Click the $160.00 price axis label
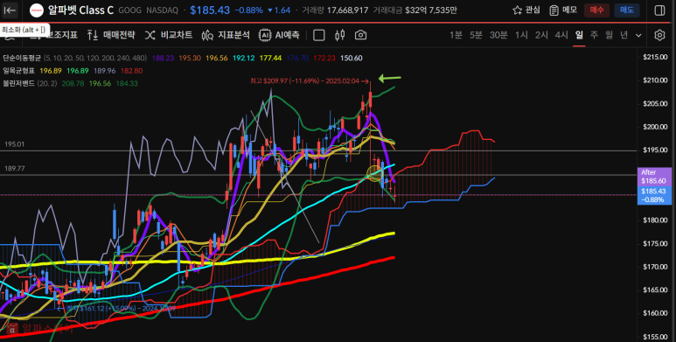This screenshot has height=342, width=676. 655,313
